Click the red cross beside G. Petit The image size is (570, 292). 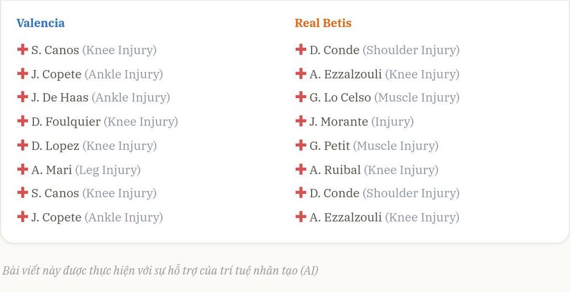pos(300,145)
